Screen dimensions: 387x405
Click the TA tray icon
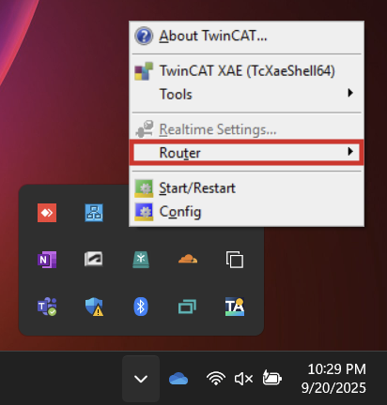235,307
